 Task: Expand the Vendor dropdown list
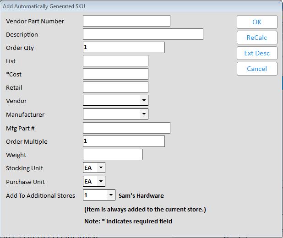(144, 100)
